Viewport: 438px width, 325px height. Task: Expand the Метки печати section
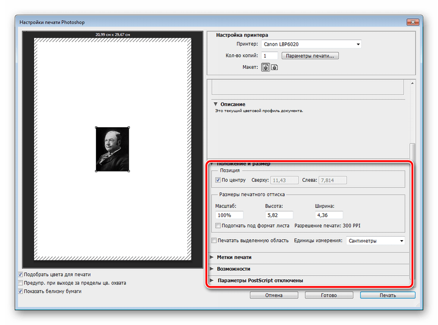click(212, 257)
